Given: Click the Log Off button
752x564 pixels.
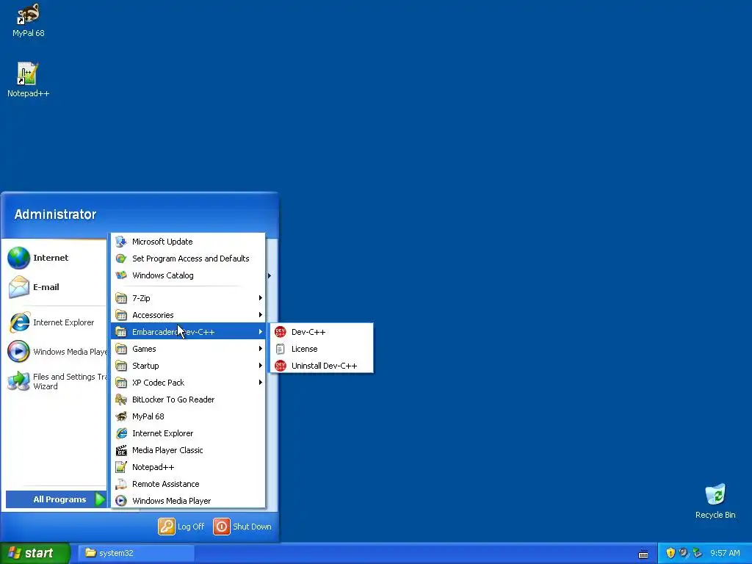Looking at the screenshot, I should click(x=182, y=527).
